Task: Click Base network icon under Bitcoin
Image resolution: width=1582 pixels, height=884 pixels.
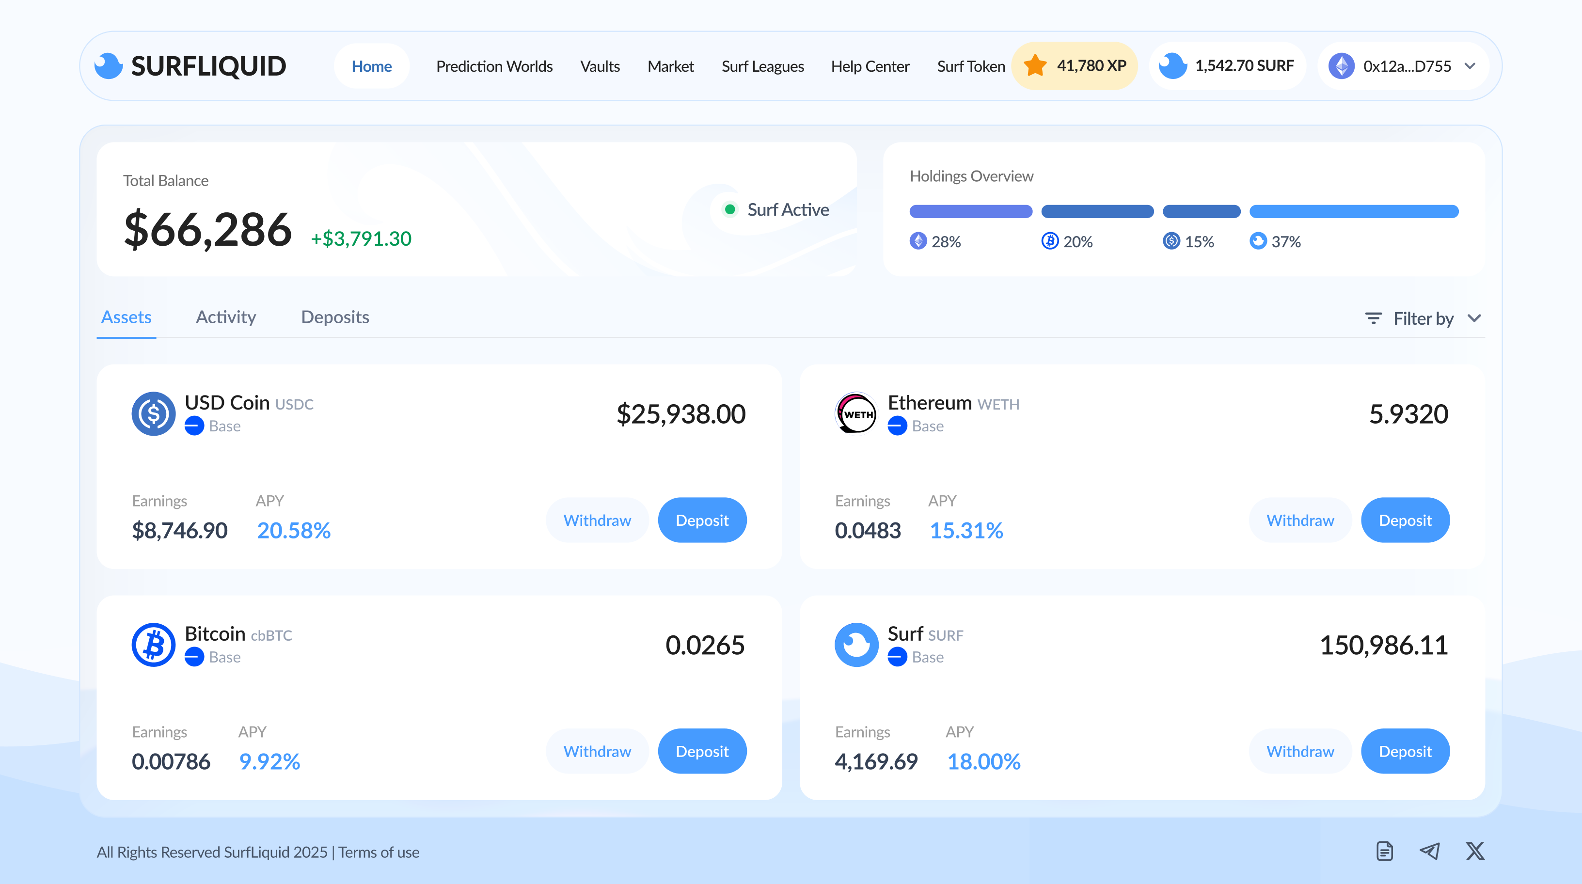Action: [x=194, y=657]
